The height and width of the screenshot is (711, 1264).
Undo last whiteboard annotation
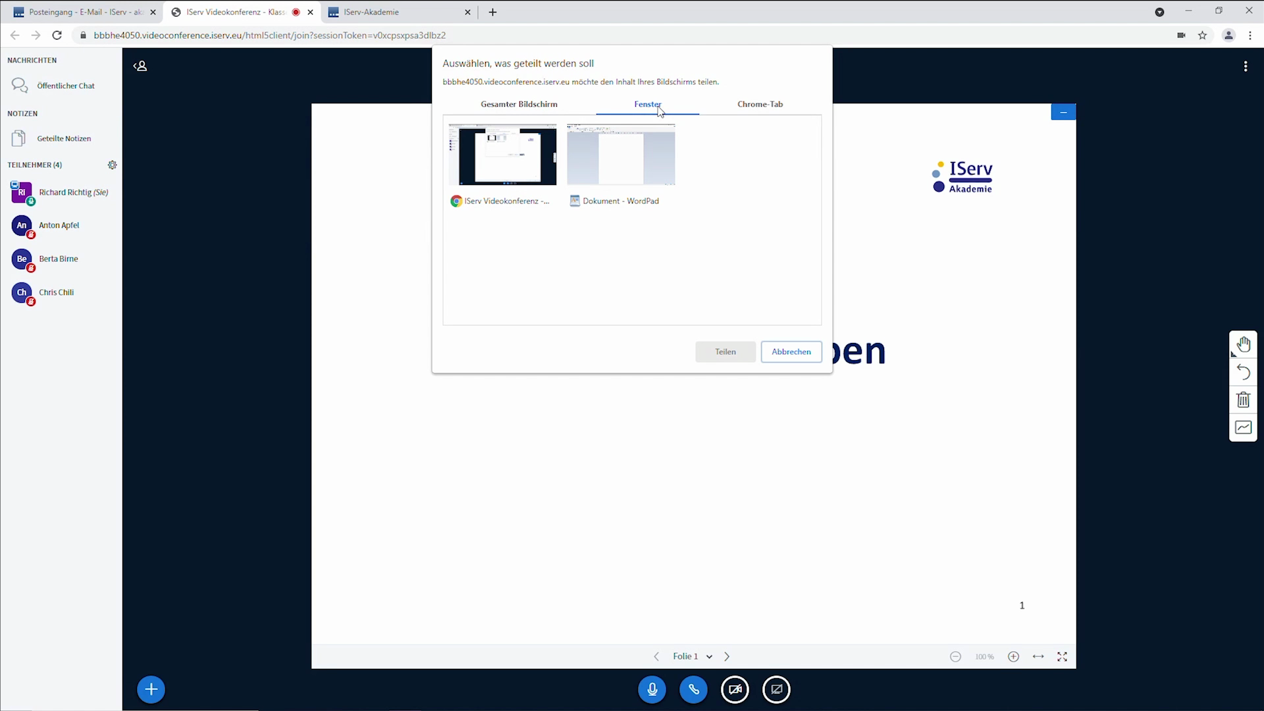pos(1243,372)
